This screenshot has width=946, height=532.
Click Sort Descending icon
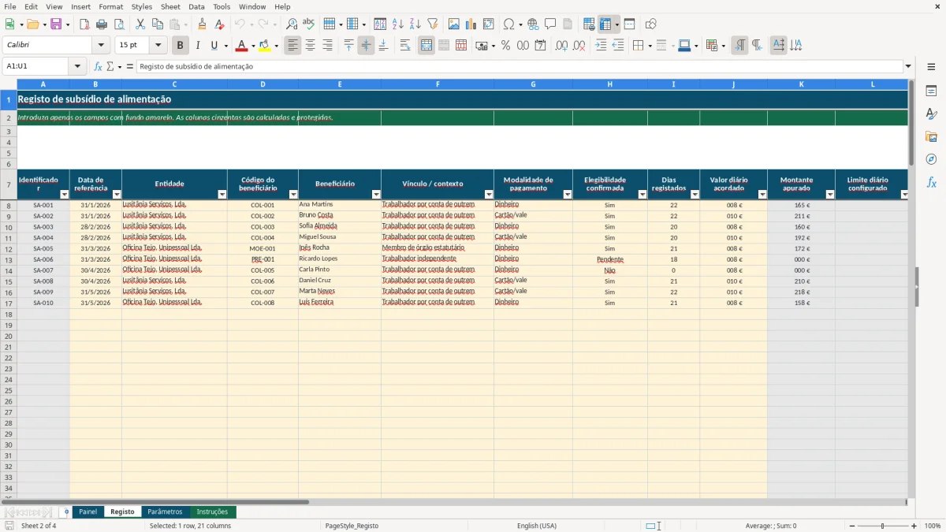coord(415,24)
